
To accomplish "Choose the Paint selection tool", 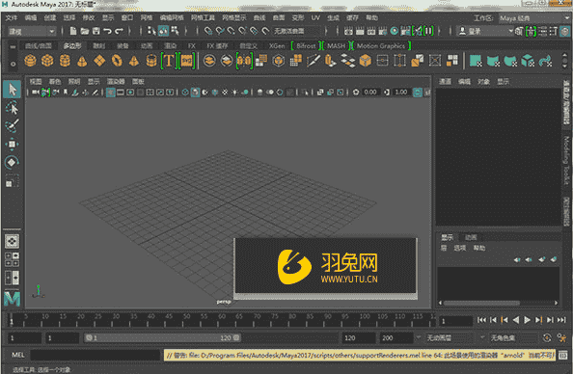I will click(13, 126).
